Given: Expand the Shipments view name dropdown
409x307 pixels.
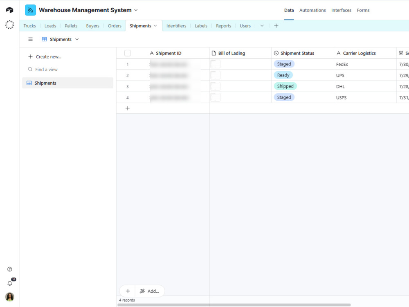Looking at the screenshot, I should (77, 39).
